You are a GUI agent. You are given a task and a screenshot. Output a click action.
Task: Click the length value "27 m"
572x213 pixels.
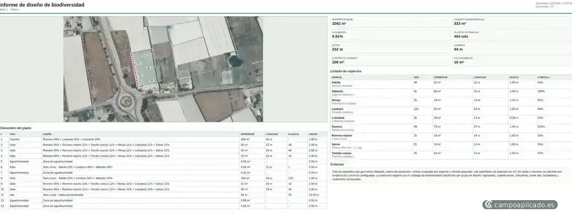pos(268,145)
